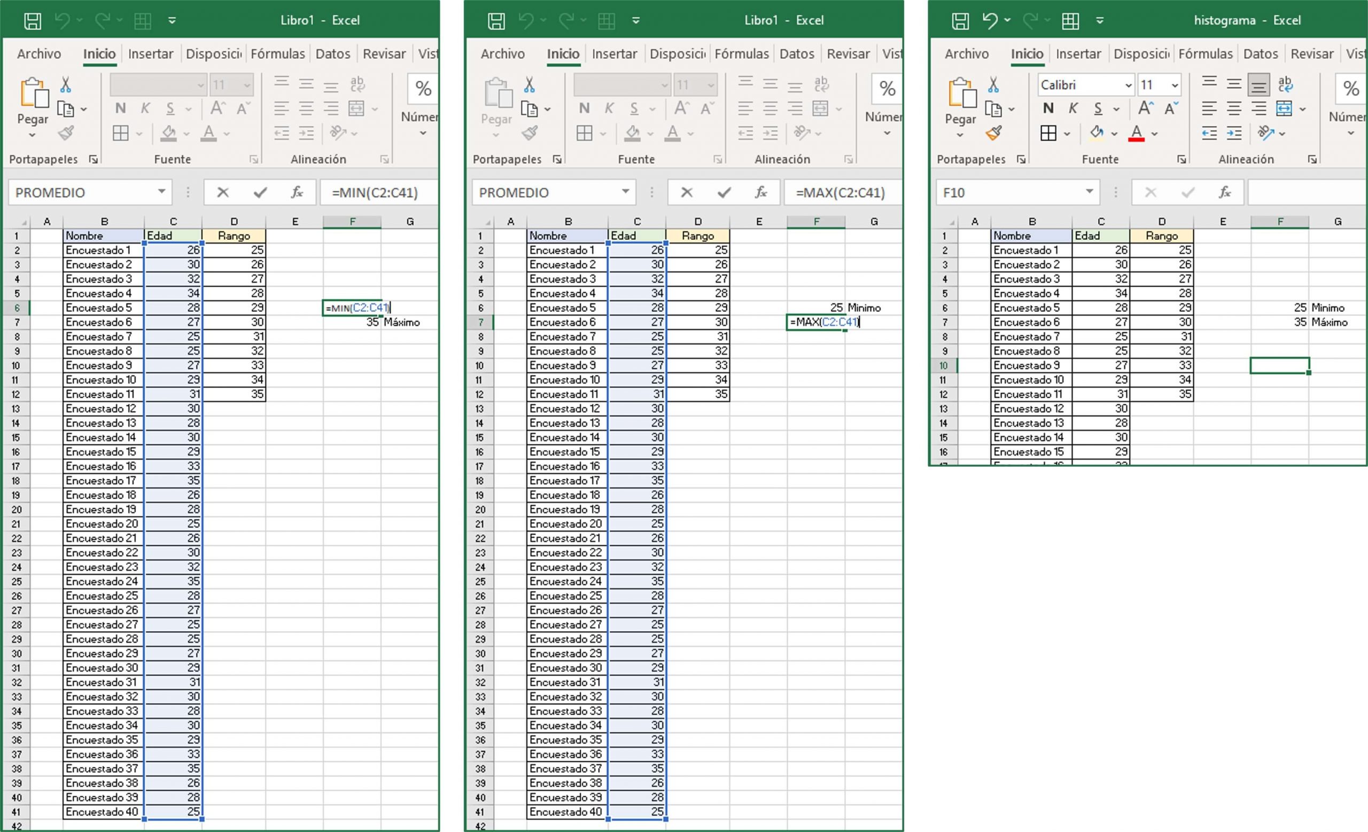1368x832 pixels.
Task: Select the Percent number style
Action: [1350, 89]
